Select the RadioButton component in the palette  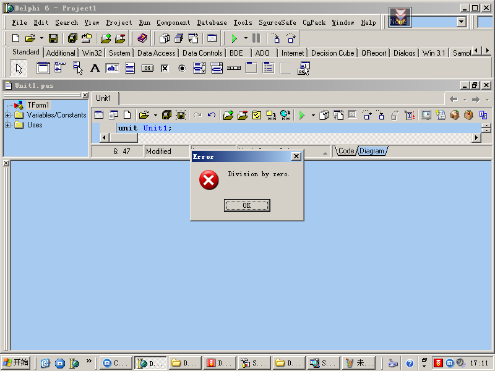[x=182, y=68]
